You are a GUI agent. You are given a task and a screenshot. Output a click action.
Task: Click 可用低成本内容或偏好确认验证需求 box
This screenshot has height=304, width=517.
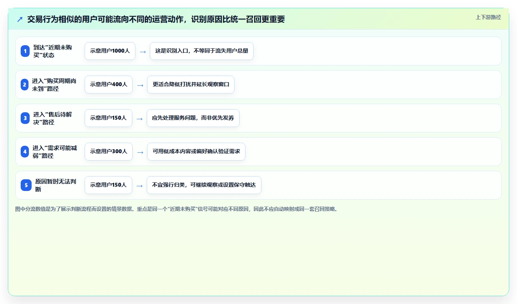(x=196, y=152)
